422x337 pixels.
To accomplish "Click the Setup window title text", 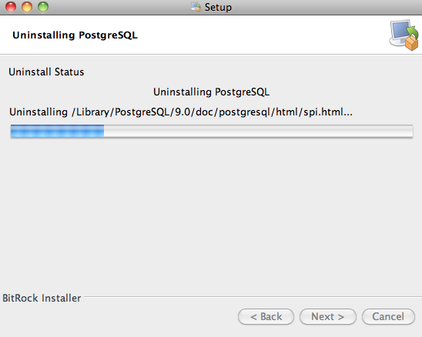I will [x=218, y=7].
